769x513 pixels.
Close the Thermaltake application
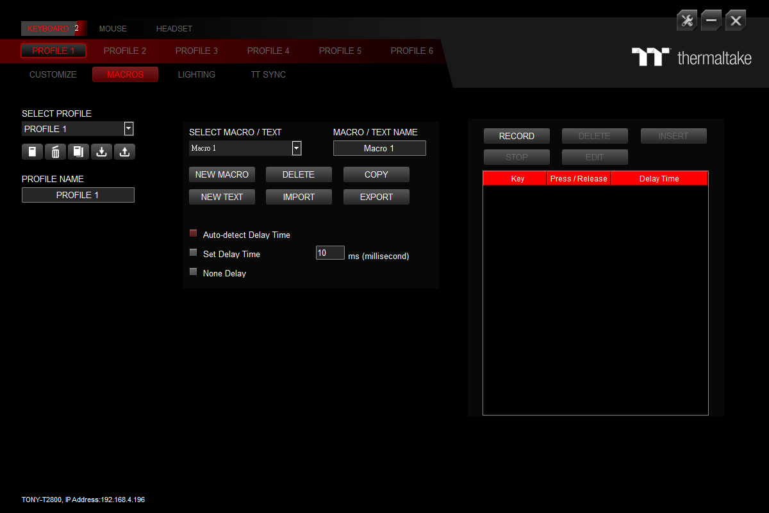[736, 21]
